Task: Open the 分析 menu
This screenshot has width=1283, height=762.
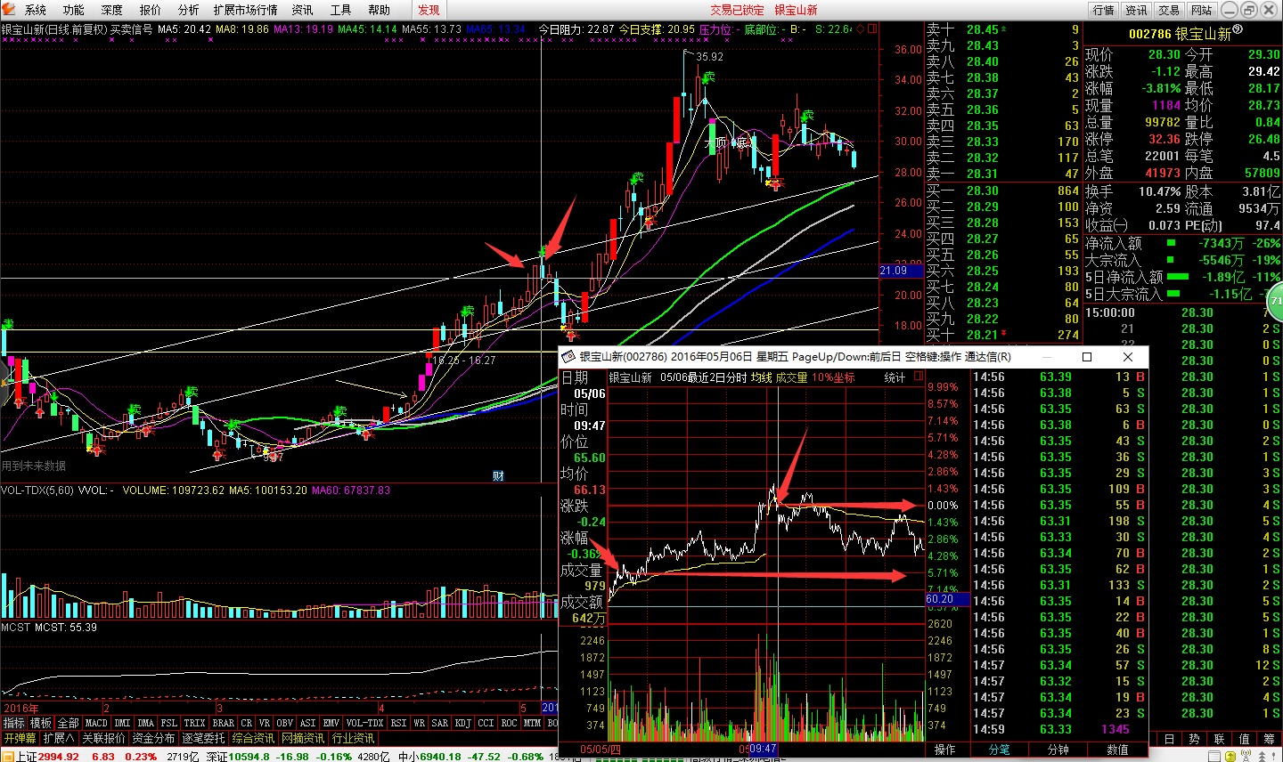Action: tap(188, 10)
